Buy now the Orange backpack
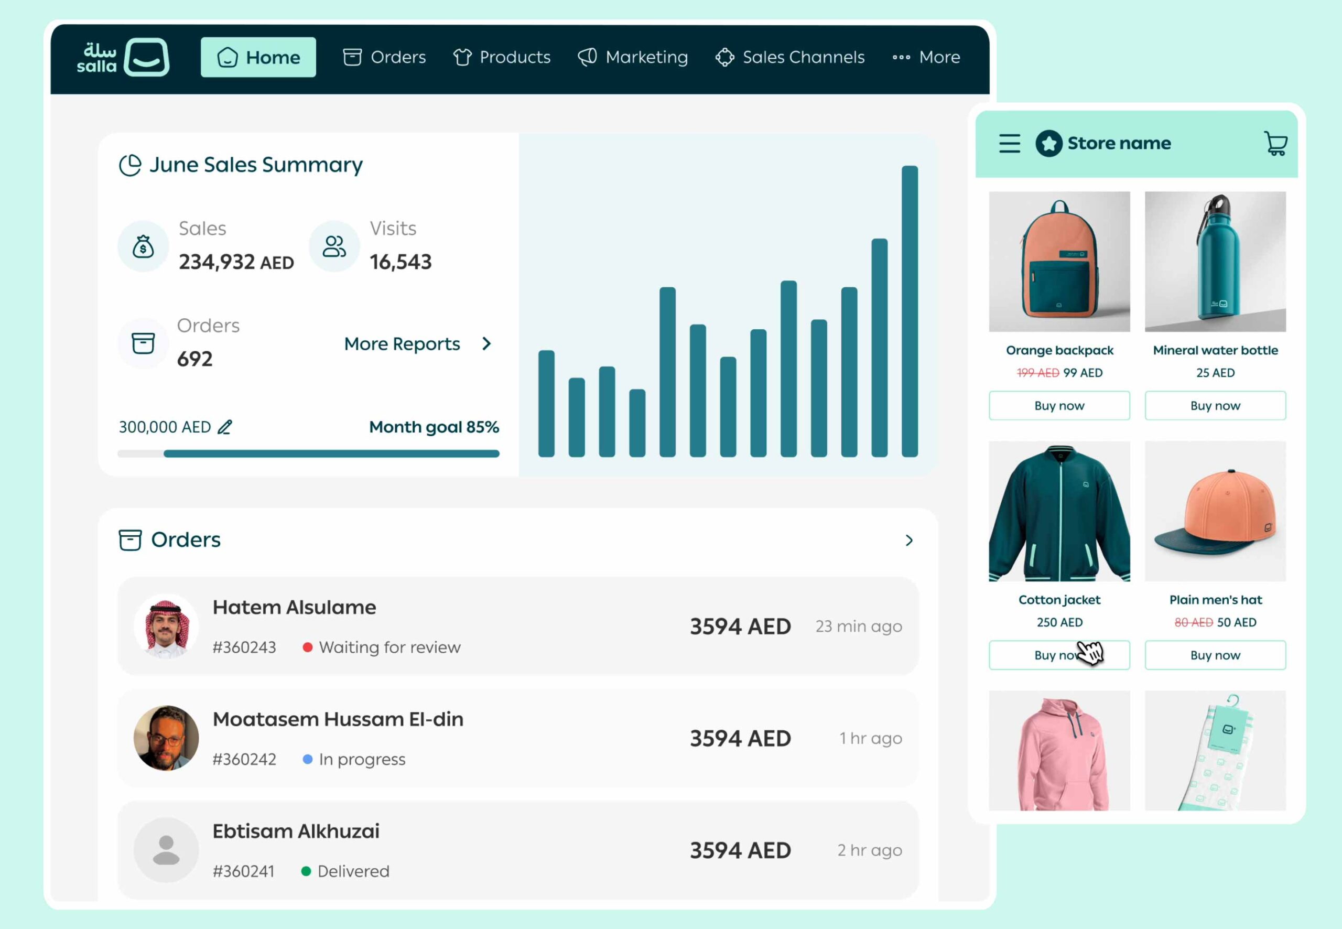The image size is (1342, 929). click(1059, 406)
